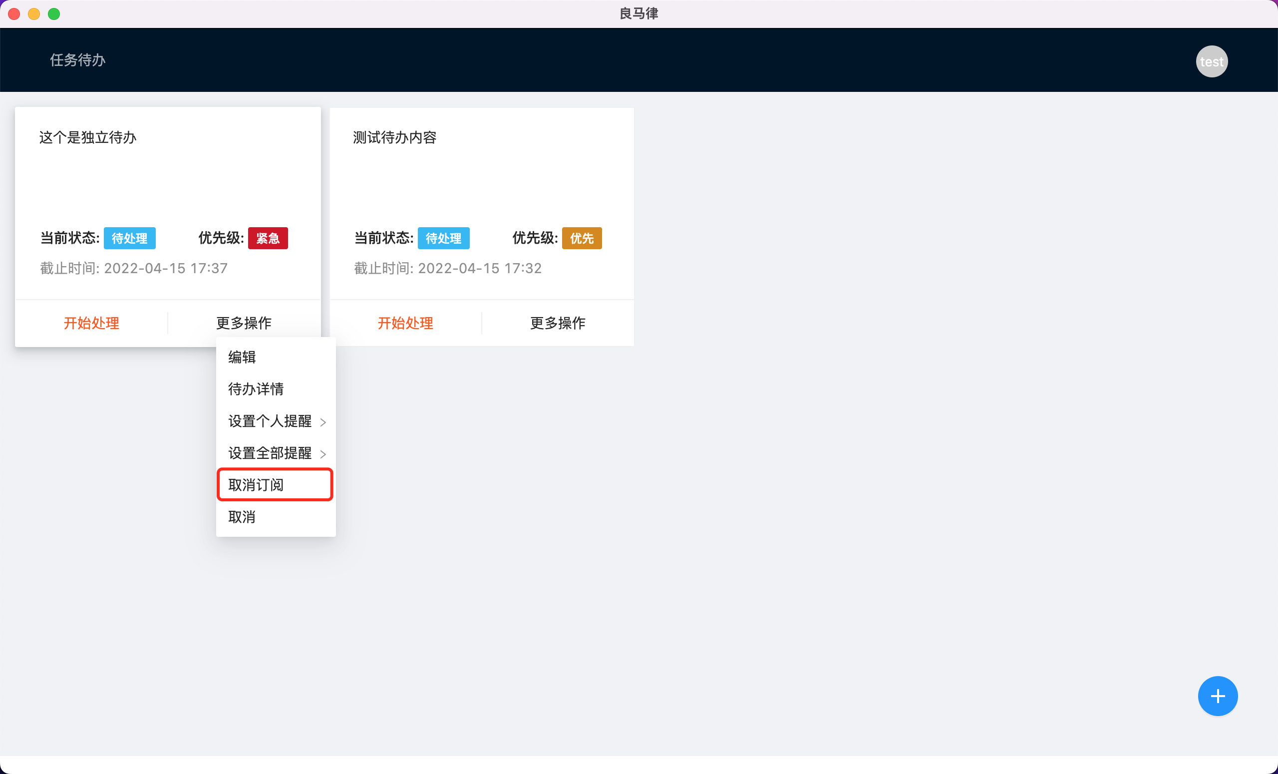
Task: Expand the 设置全部提醒 submenu arrow
Action: (x=323, y=454)
